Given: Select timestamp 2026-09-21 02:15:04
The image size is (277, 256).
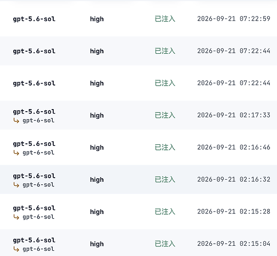Looking at the screenshot, I should click(233, 244).
